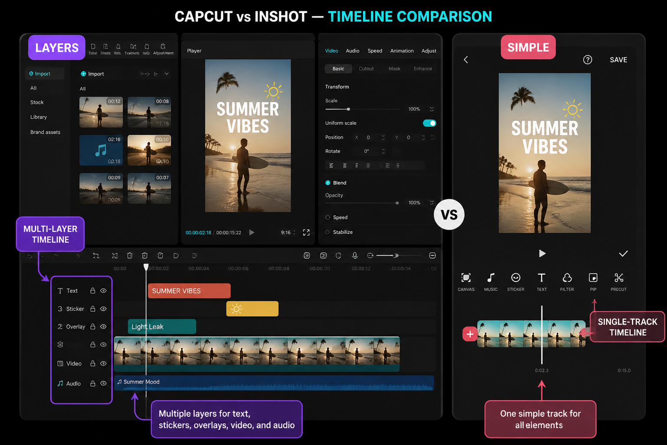Play the InShot preview

coord(542,253)
